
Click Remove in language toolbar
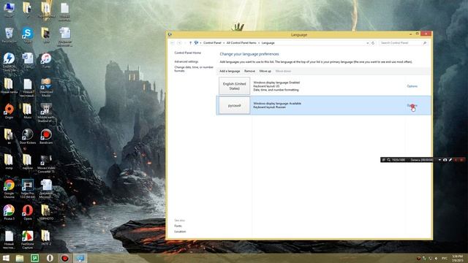coord(249,71)
